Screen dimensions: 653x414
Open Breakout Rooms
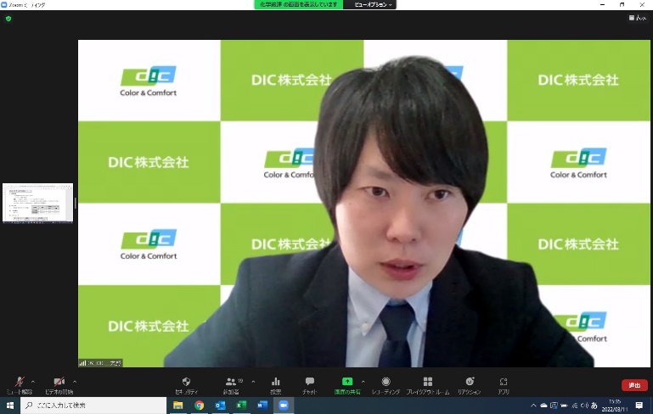[x=428, y=385]
